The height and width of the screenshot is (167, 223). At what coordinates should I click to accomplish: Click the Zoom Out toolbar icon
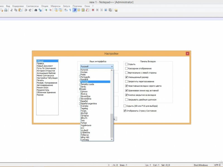tap(50, 10)
